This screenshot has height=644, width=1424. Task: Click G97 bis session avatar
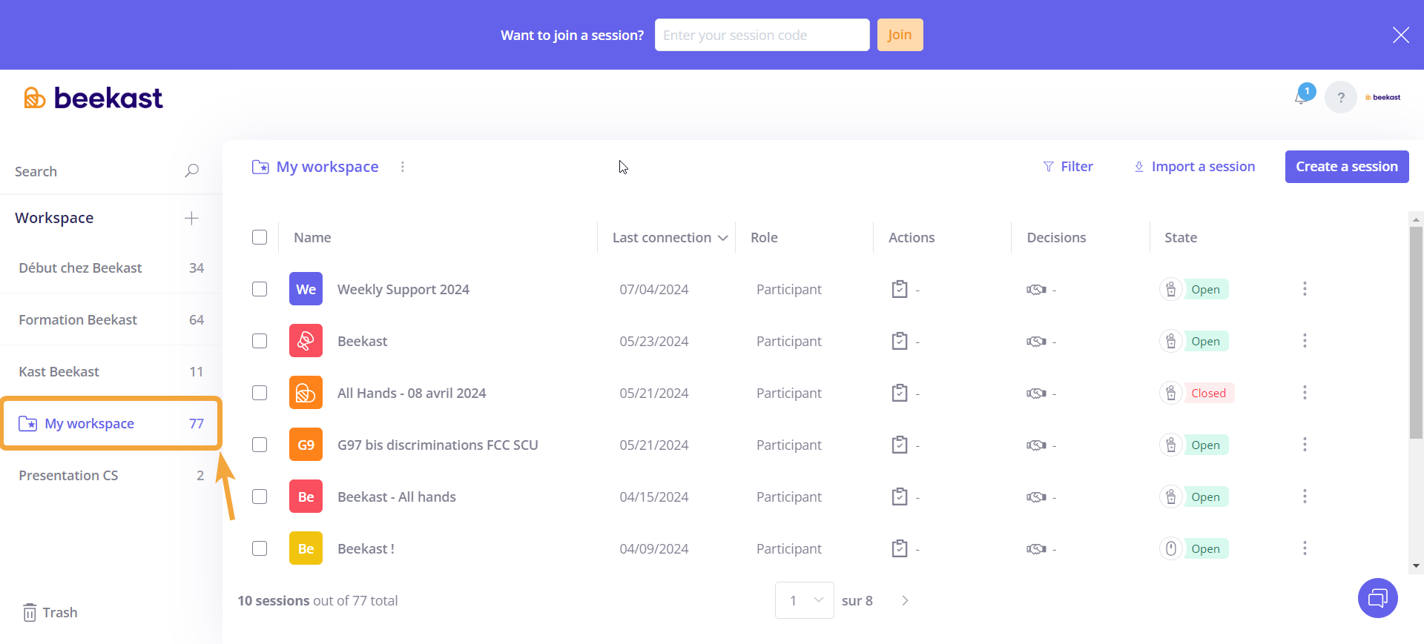pyautogui.click(x=306, y=445)
